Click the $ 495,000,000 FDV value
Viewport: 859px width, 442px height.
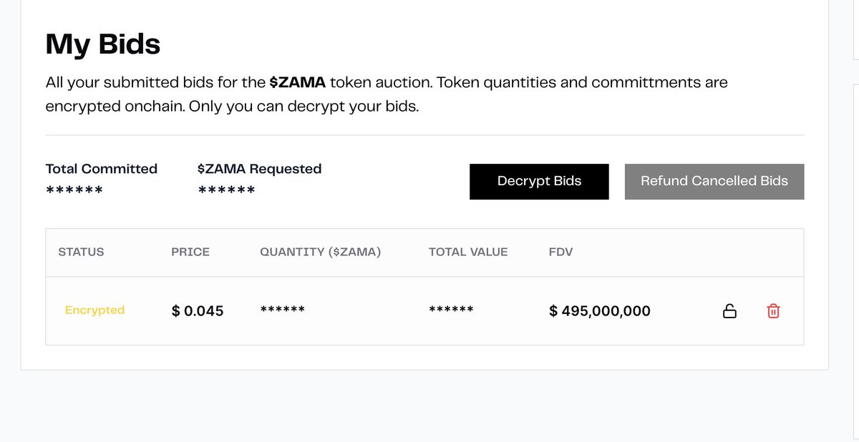point(600,311)
